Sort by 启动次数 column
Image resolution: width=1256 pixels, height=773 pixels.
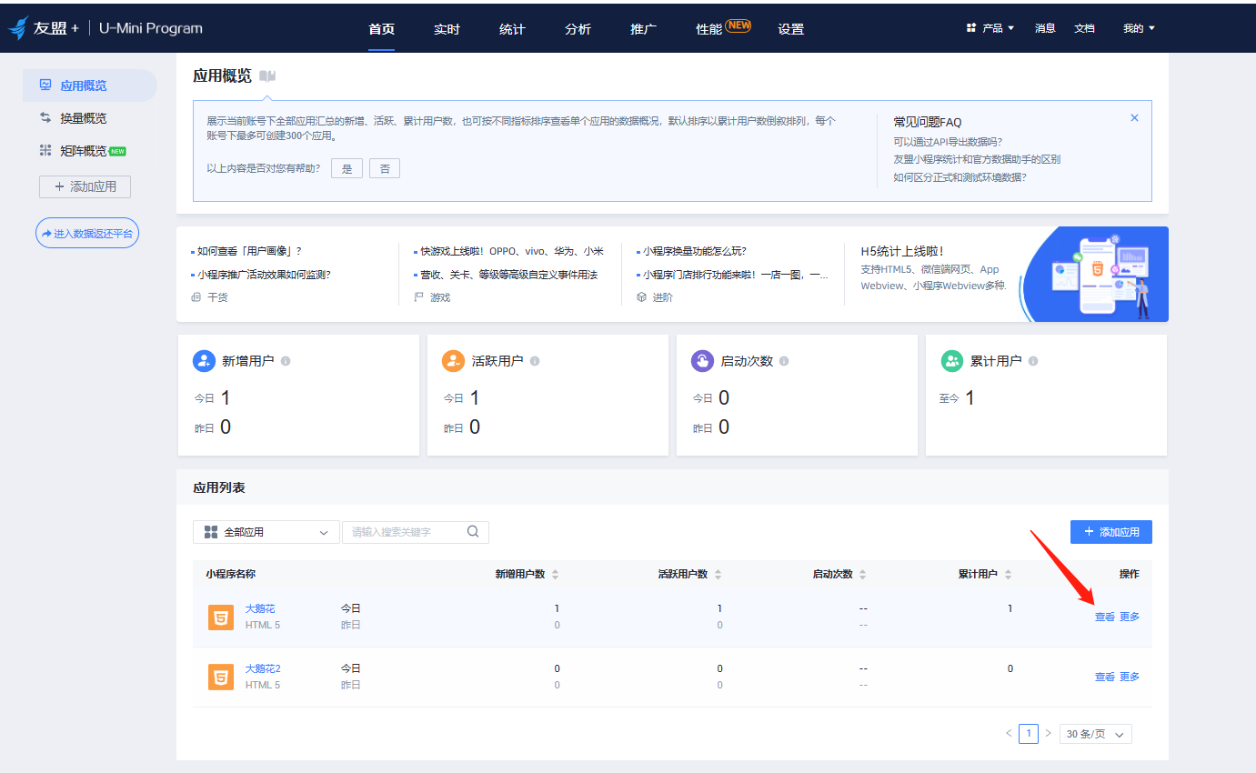pos(863,575)
